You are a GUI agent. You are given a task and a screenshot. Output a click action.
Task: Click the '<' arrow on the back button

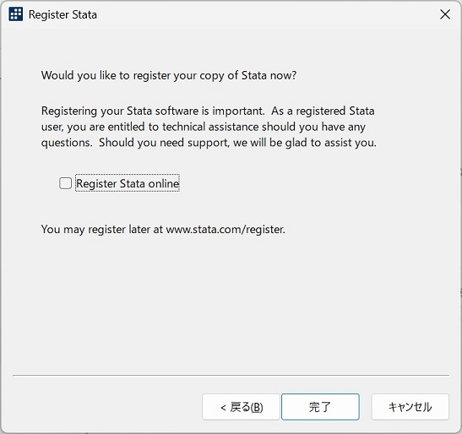tap(223, 408)
